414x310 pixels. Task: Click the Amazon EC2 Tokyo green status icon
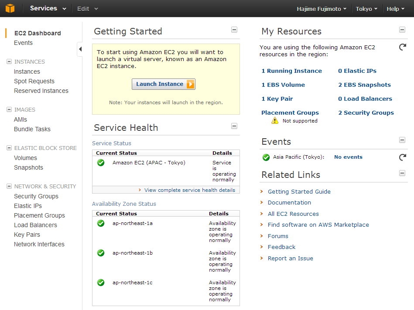pos(101,163)
